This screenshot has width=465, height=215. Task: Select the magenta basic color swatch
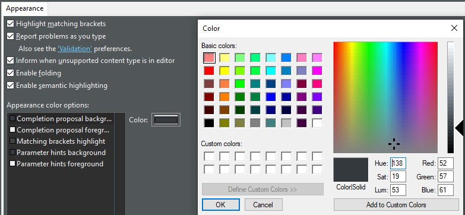317,71
